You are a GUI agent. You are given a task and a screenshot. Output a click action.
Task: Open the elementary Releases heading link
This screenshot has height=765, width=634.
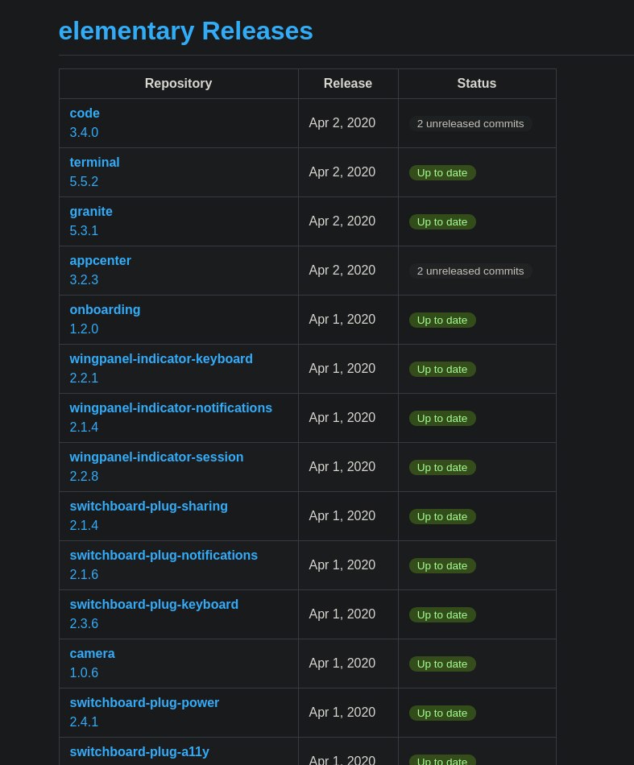click(x=185, y=31)
